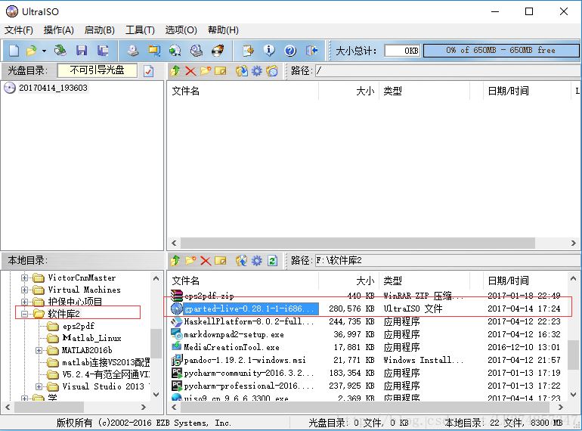Rename item in disc directory

pos(221,70)
